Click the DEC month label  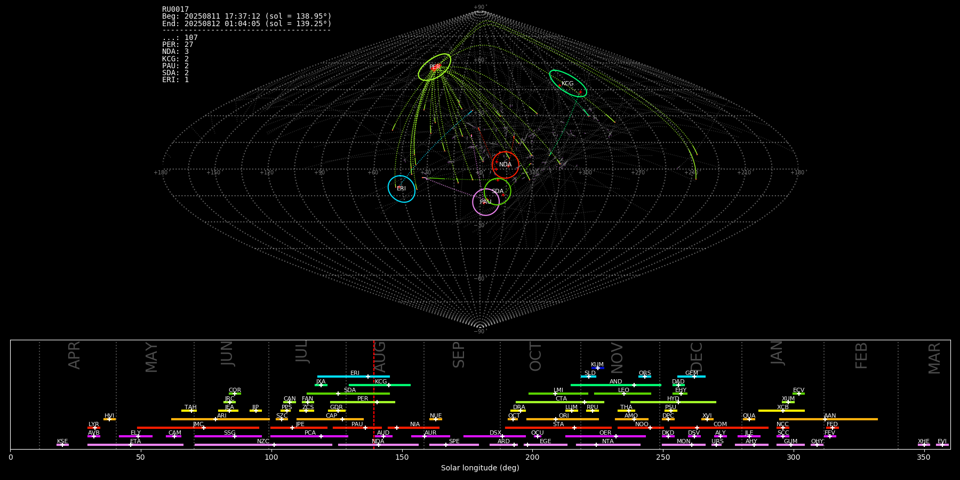pos(697,357)
